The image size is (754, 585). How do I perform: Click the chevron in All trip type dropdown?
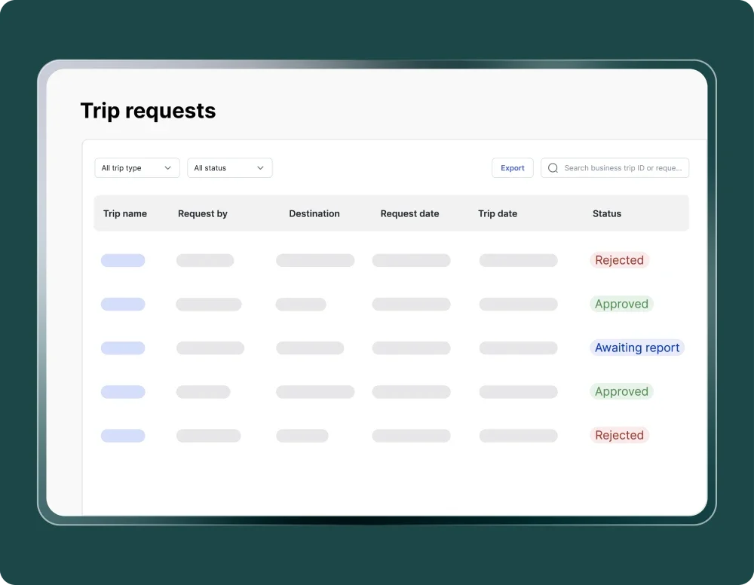coord(167,168)
